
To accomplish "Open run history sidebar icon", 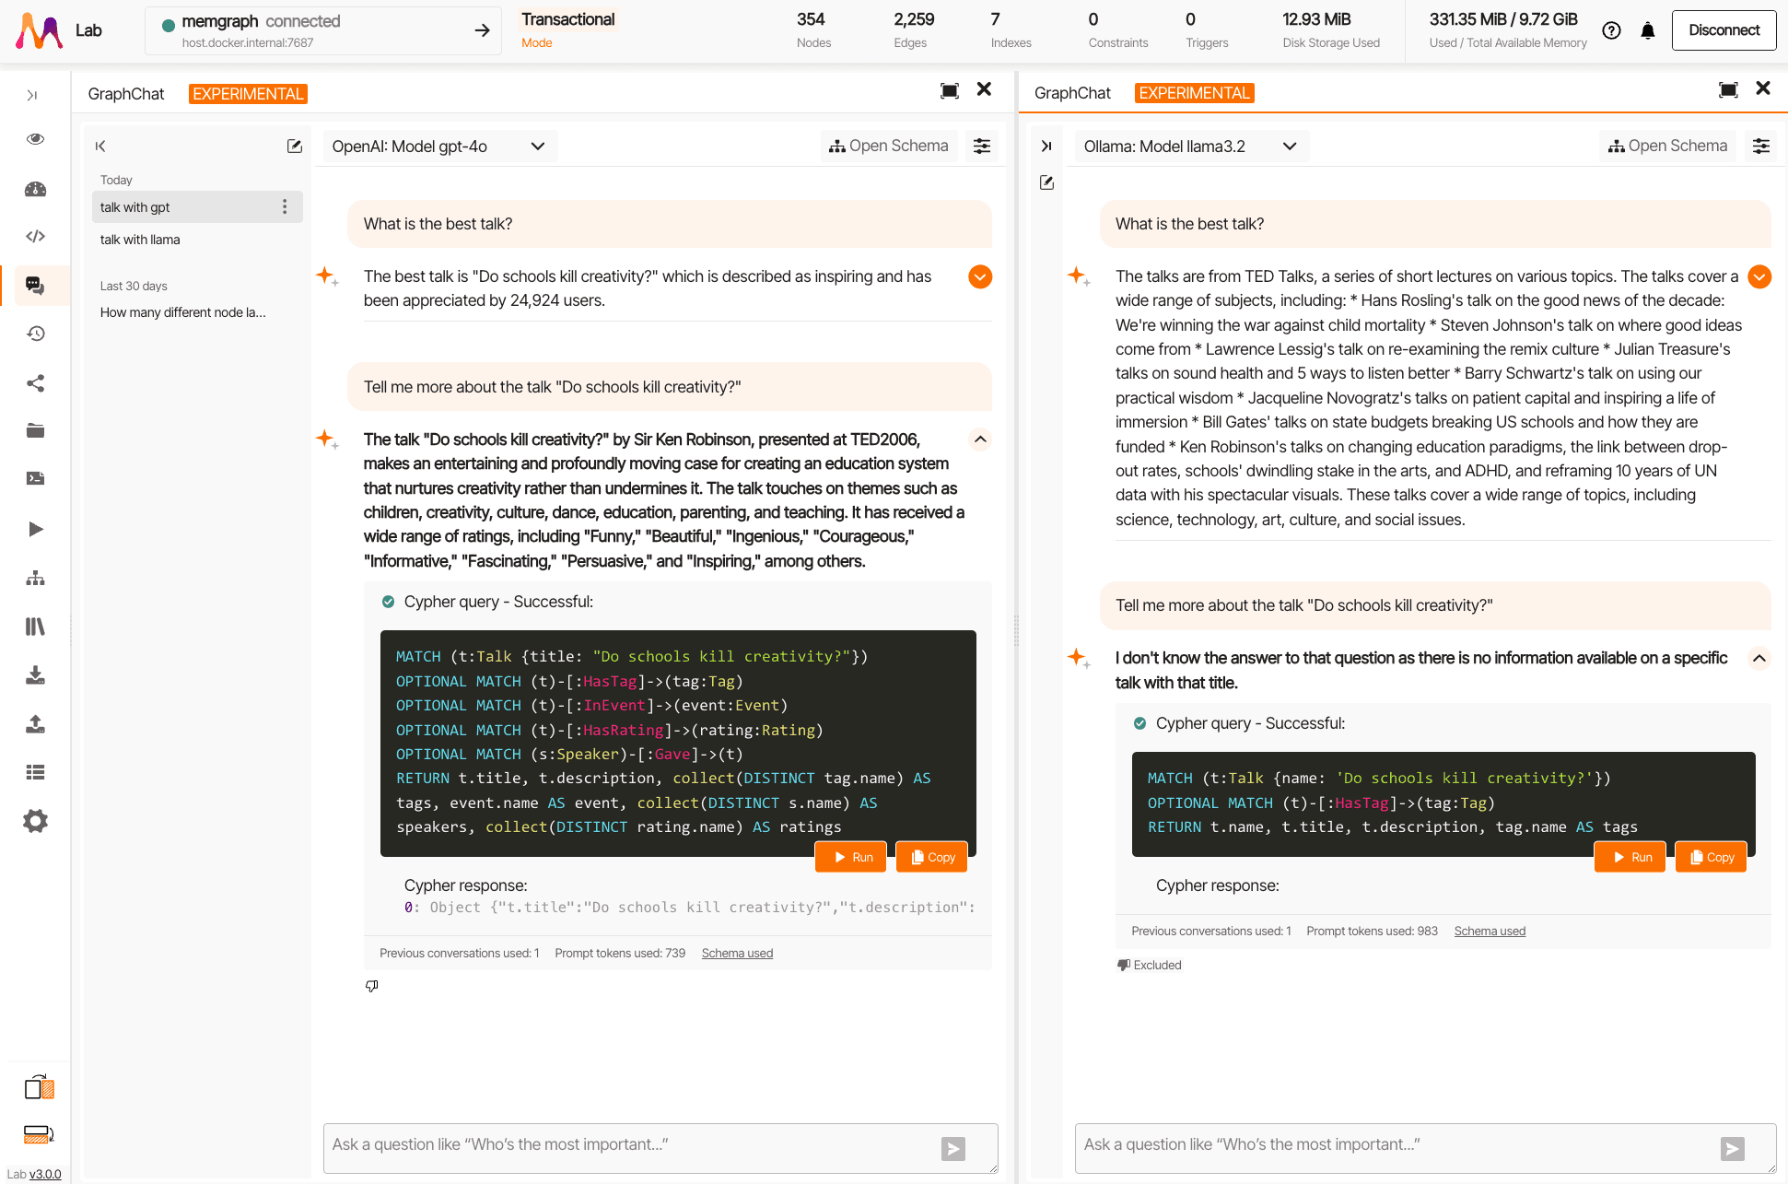I will [35, 334].
